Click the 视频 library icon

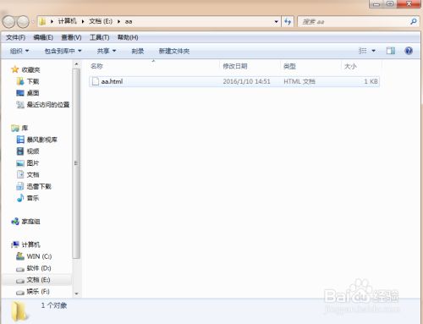tap(20, 151)
